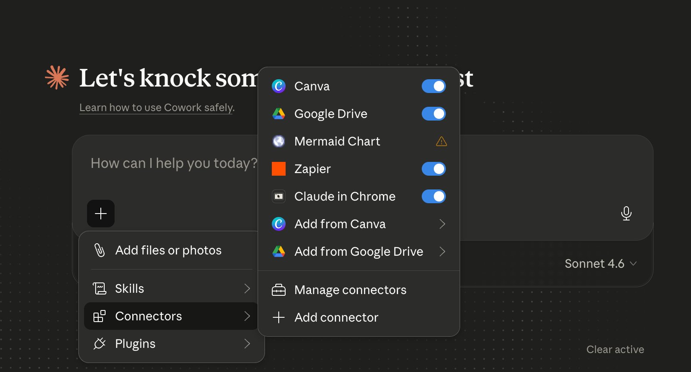Expand the Add from Canva submenu
This screenshot has width=691, height=372.
359,224
